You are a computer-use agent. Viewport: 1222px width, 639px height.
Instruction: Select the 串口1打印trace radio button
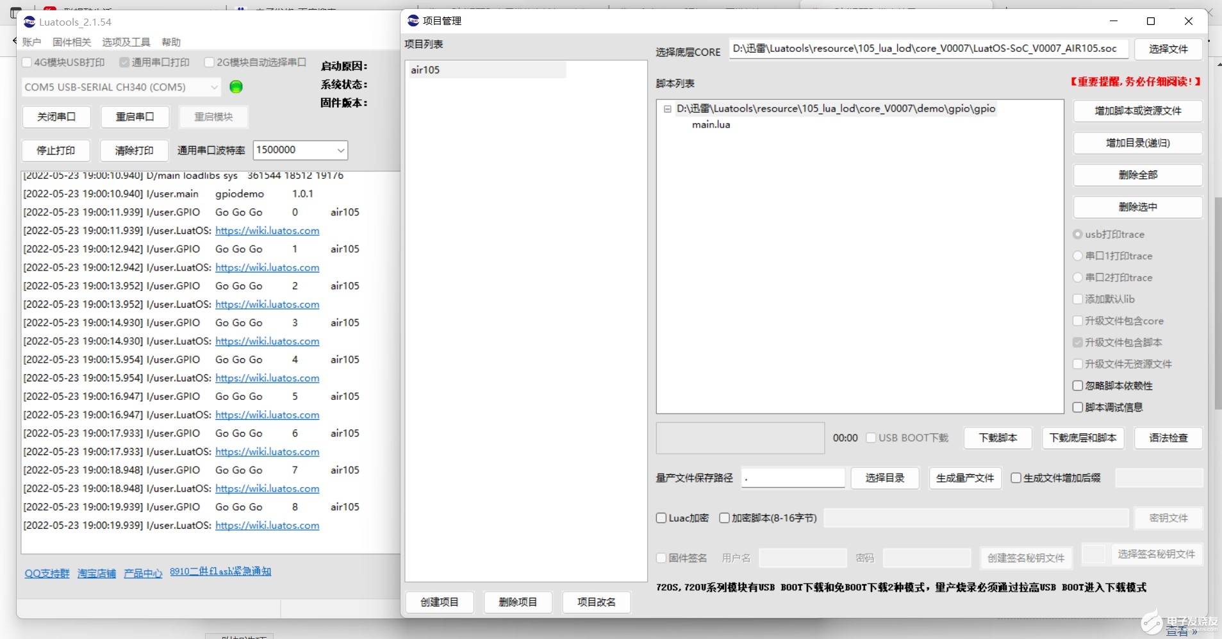coord(1078,256)
